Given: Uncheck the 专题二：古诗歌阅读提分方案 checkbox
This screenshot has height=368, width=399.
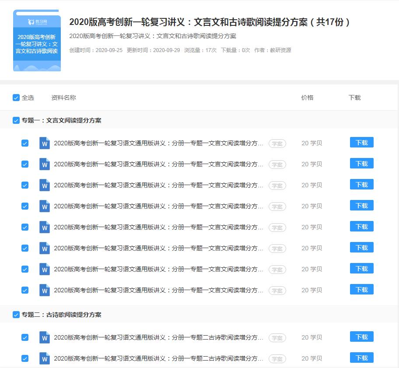Looking at the screenshot, I should 16,315.
